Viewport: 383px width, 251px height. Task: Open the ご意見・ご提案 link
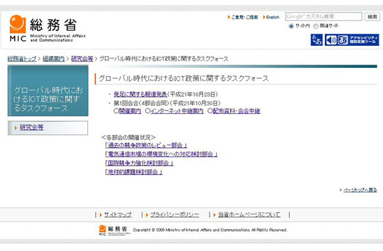click(x=244, y=17)
